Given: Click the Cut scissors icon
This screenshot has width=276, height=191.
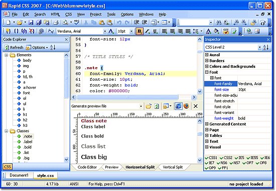Looking at the screenshot, I should click(x=86, y=23).
